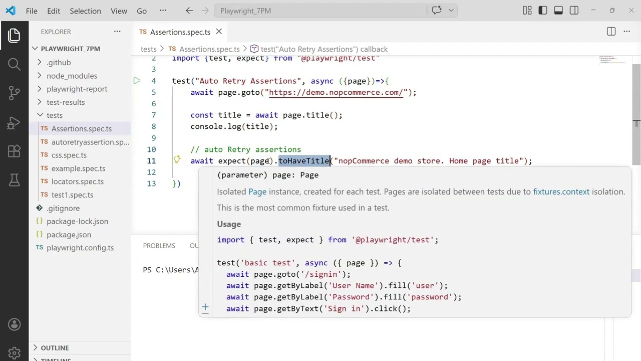The height and width of the screenshot is (361, 641).
Task: Open the View menu
Action: [x=119, y=11]
